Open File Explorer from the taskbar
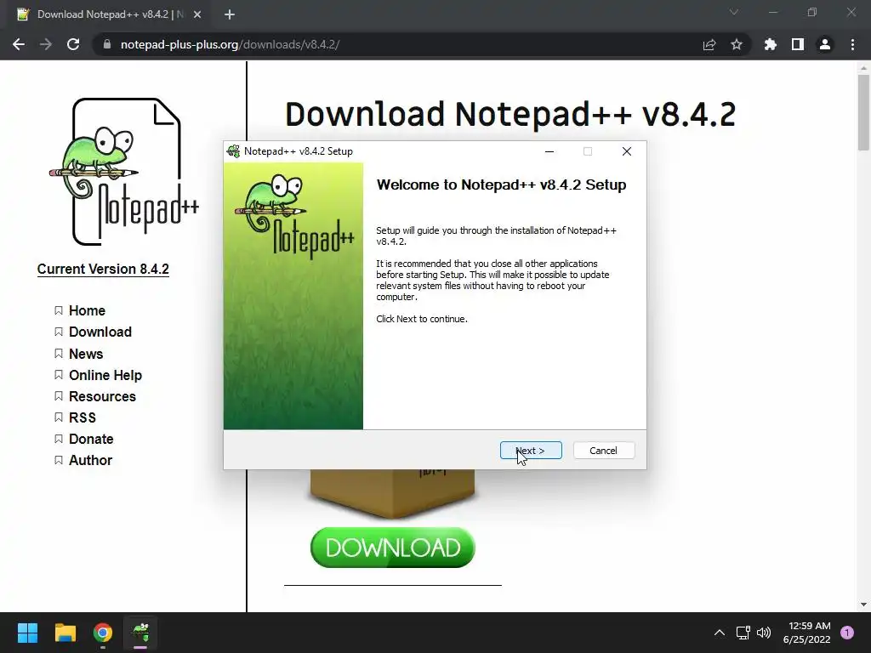Image resolution: width=871 pixels, height=653 pixels. (x=65, y=633)
